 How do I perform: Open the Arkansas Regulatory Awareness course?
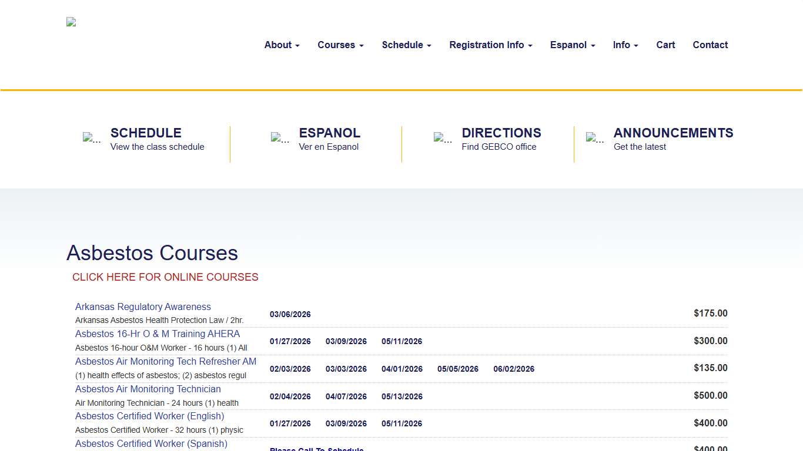pyautogui.click(x=143, y=307)
